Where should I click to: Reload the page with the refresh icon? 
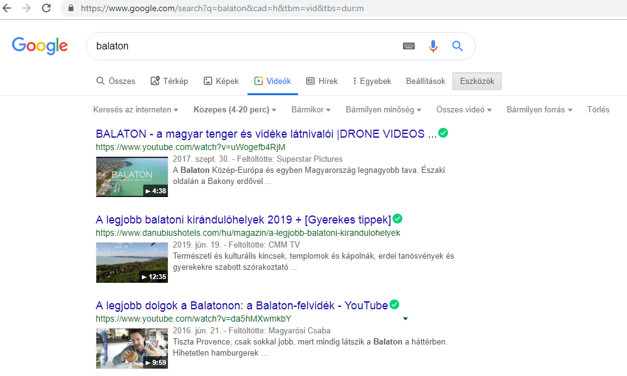(x=46, y=8)
